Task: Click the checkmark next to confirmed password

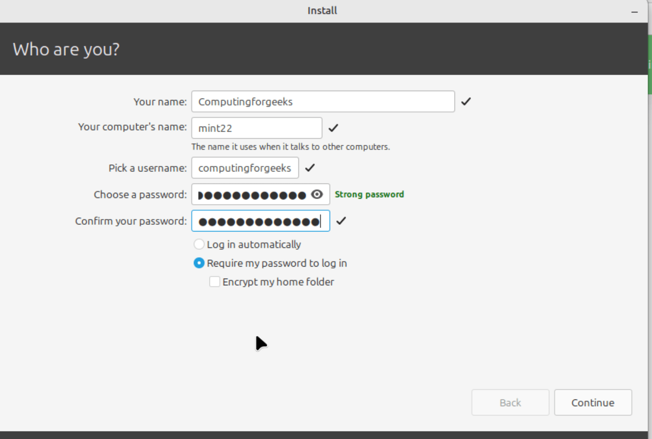Action: (x=342, y=221)
